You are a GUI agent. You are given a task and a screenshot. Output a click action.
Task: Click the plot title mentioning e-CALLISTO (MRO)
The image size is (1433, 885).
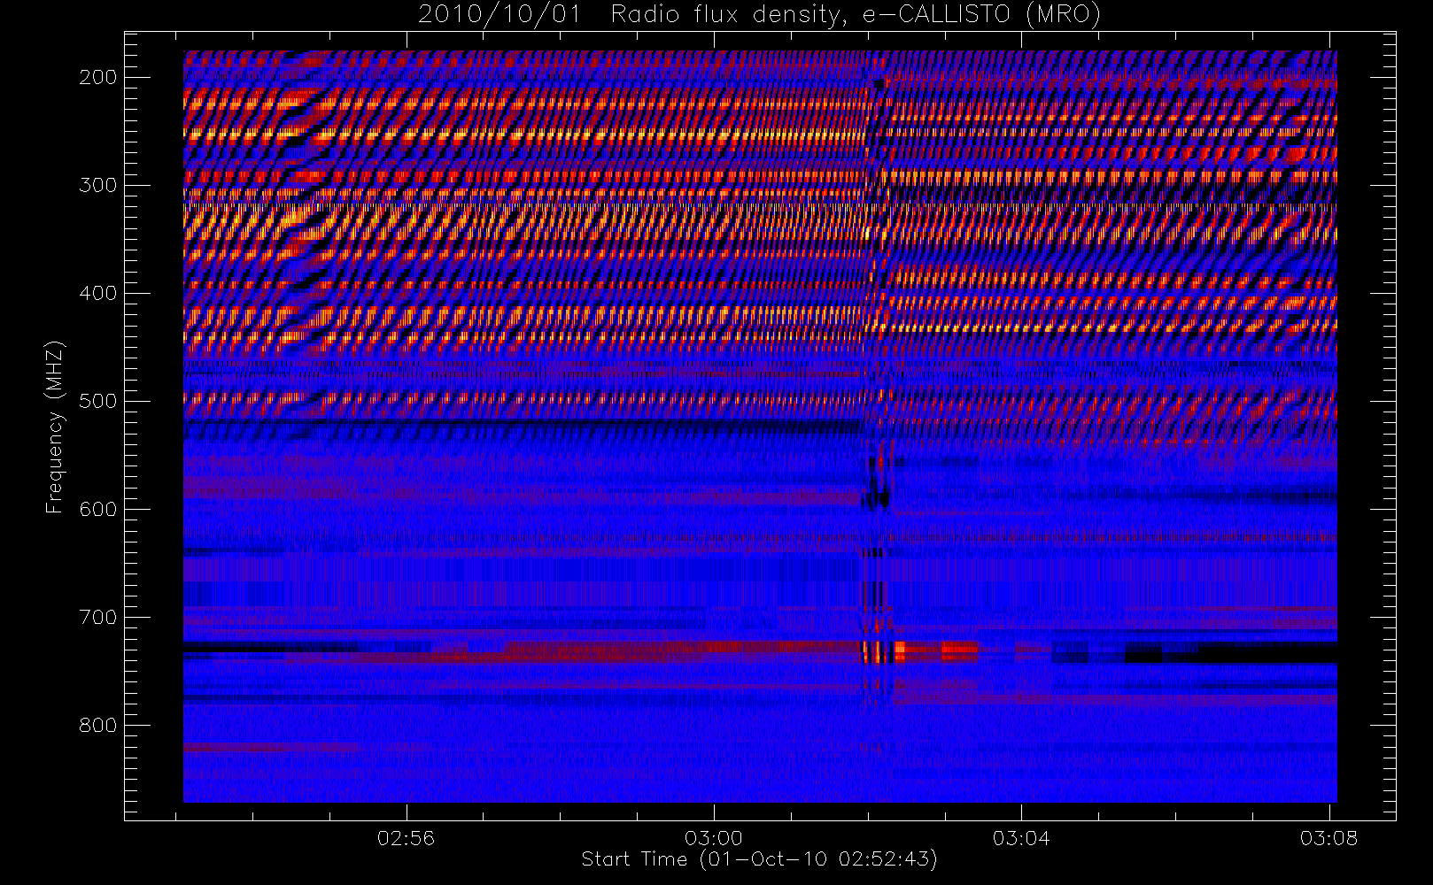pyautogui.click(x=759, y=15)
